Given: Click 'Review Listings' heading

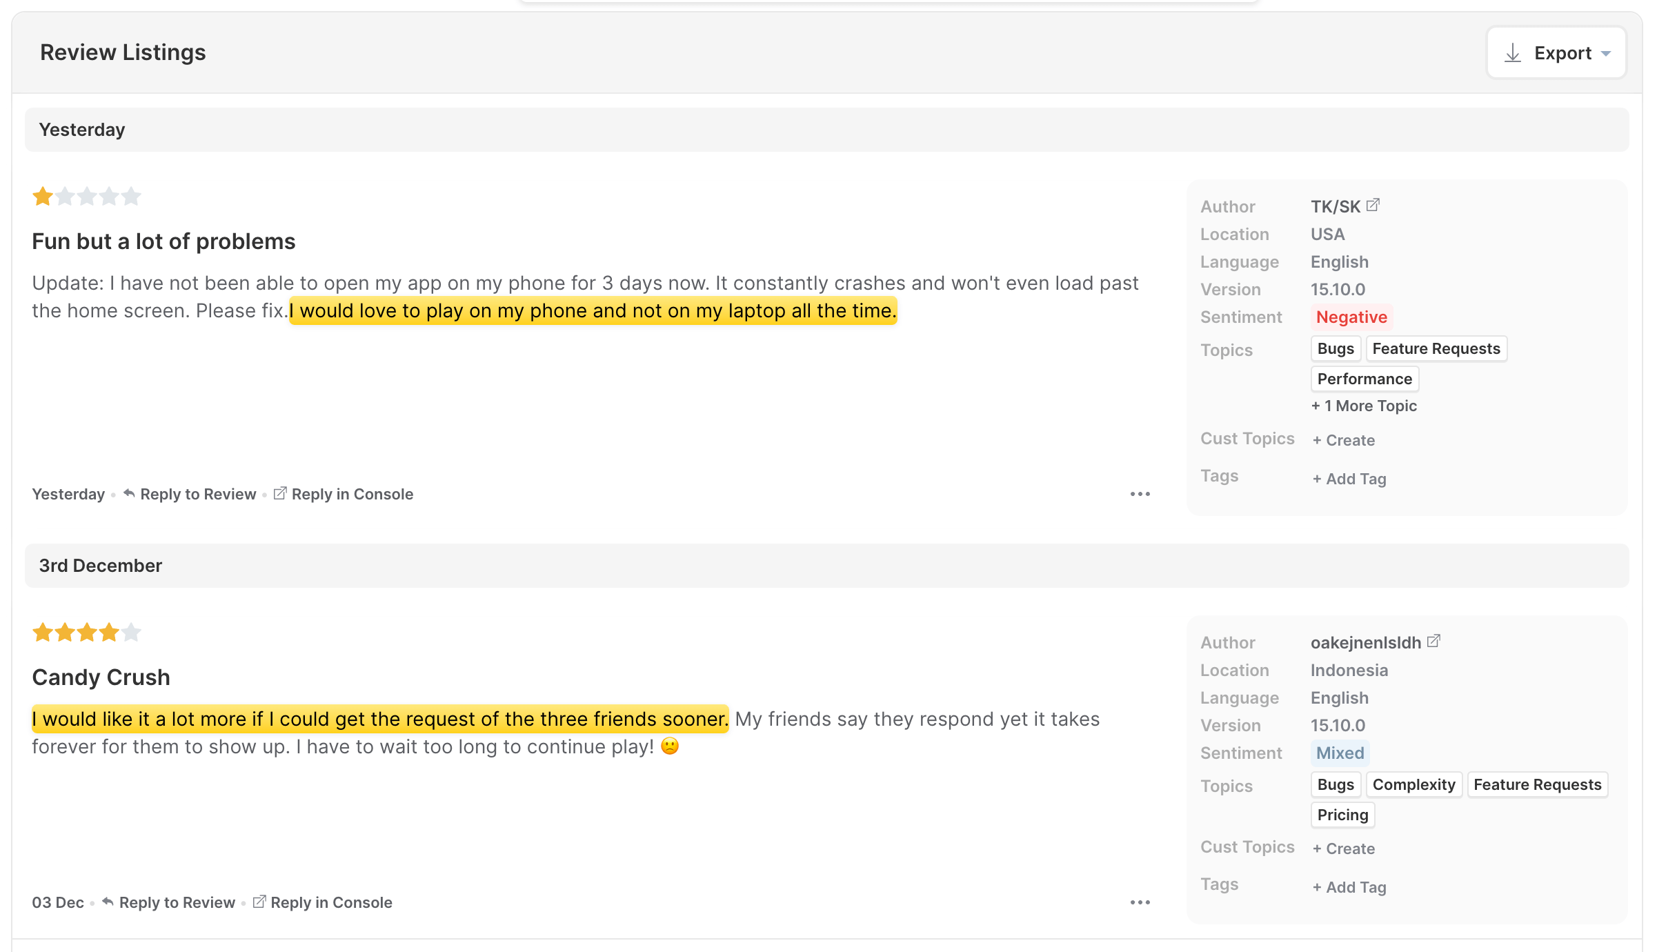Looking at the screenshot, I should coord(123,52).
